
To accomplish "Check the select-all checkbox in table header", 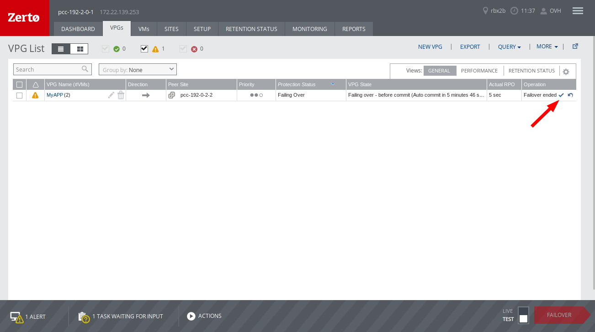I will (19, 84).
